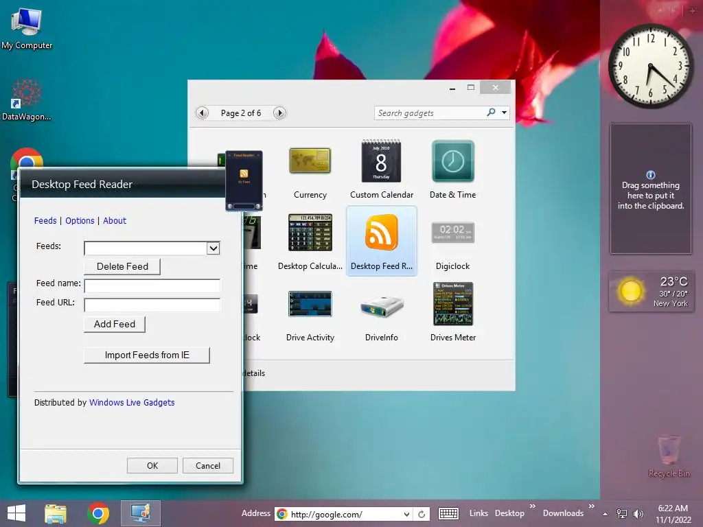The height and width of the screenshot is (527, 703).
Task: Click Import Feeds from IE
Action: (147, 355)
